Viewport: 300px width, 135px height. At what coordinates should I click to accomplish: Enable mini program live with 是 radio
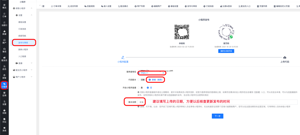click(x=139, y=88)
